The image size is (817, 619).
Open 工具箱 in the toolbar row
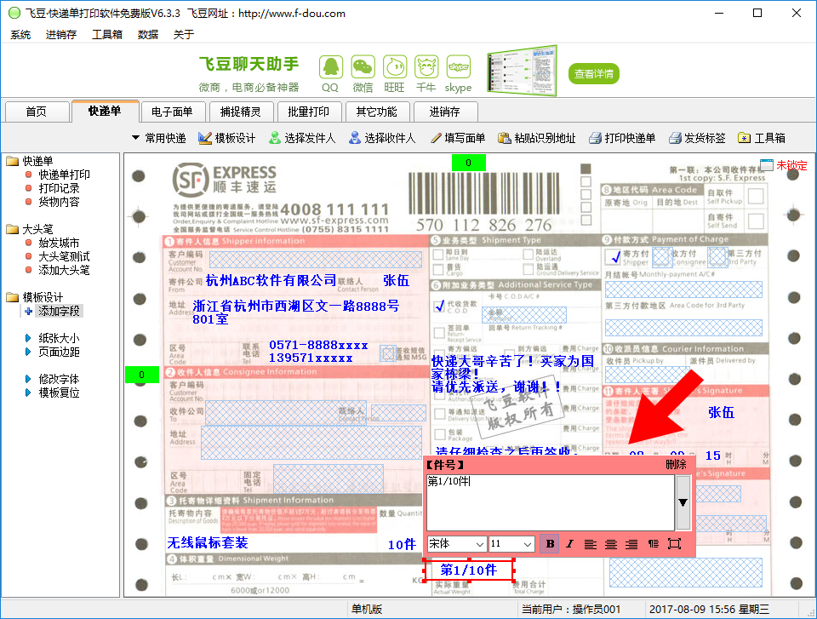(x=762, y=138)
